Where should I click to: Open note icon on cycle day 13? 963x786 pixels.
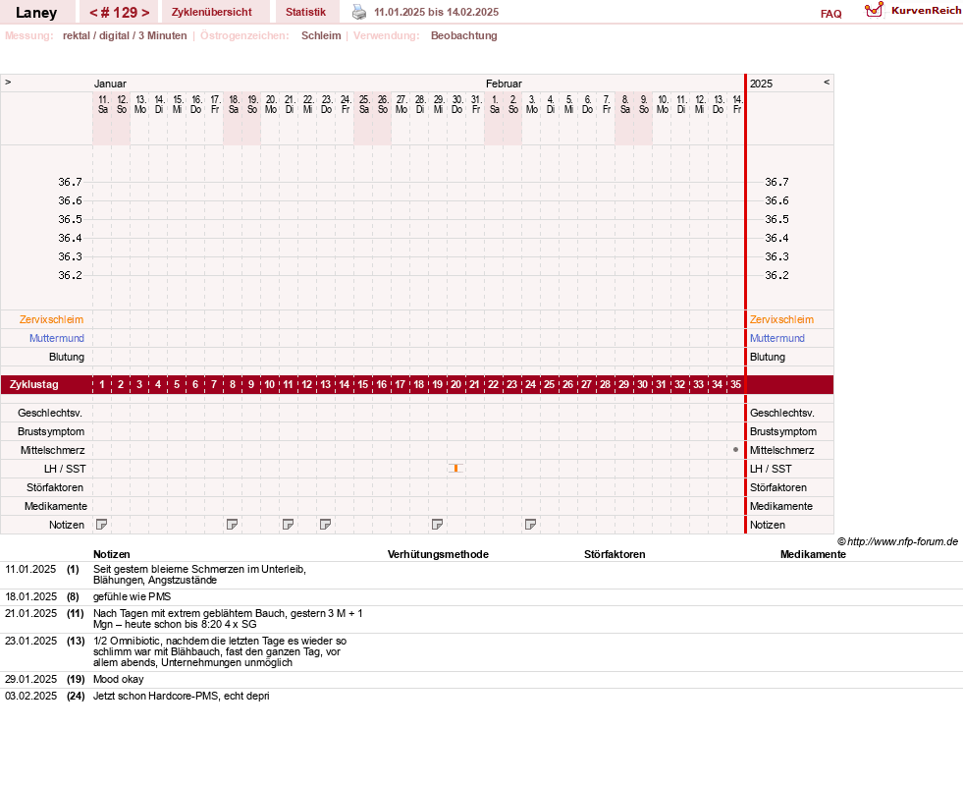(x=326, y=525)
